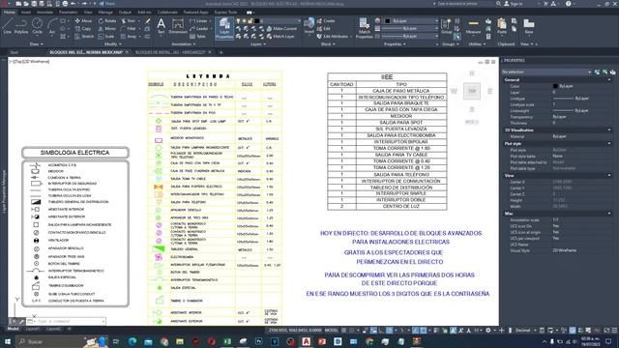
Task: Expand the Modify panel
Action: [x=113, y=44]
